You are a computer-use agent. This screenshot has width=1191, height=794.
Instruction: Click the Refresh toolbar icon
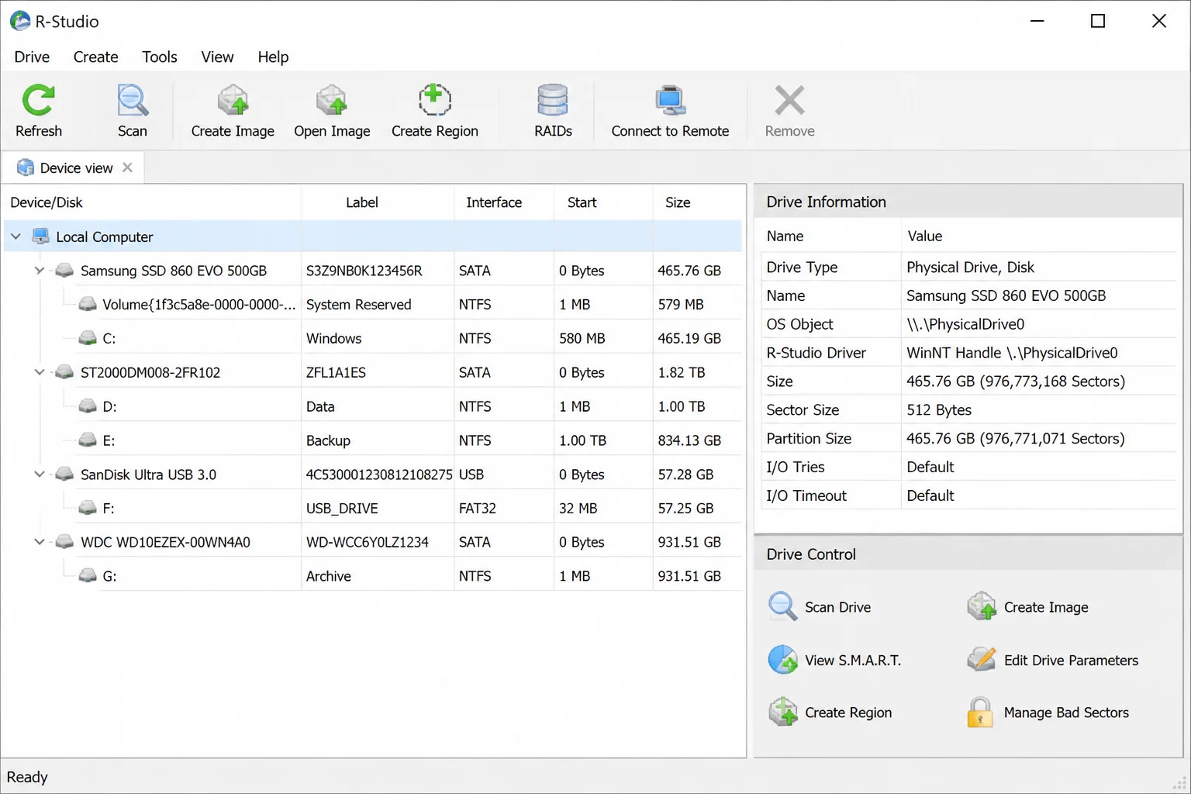[39, 101]
